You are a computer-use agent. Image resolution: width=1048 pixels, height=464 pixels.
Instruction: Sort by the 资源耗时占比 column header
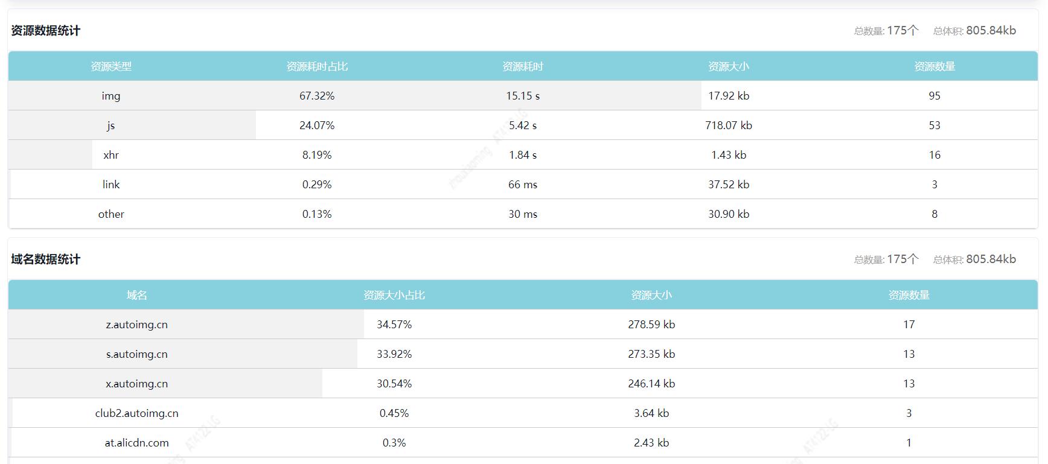[317, 66]
